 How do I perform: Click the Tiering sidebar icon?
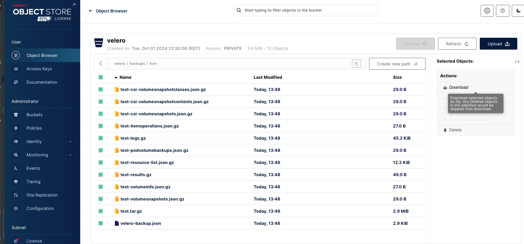[x=16, y=182]
